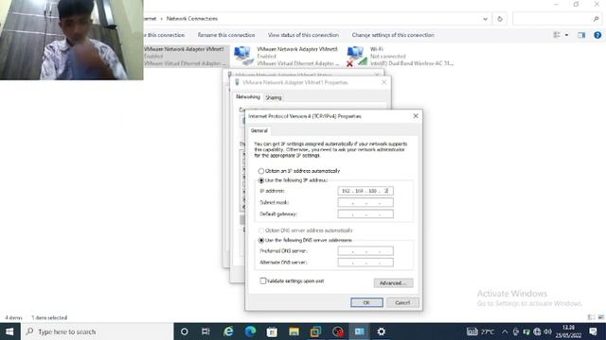606x340 pixels.
Task: Toggle the preview pane icon in Explorer
Action: coord(581,35)
